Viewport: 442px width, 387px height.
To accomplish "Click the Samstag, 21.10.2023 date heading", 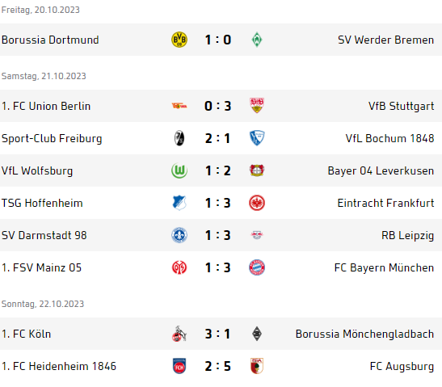I will pyautogui.click(x=44, y=76).
